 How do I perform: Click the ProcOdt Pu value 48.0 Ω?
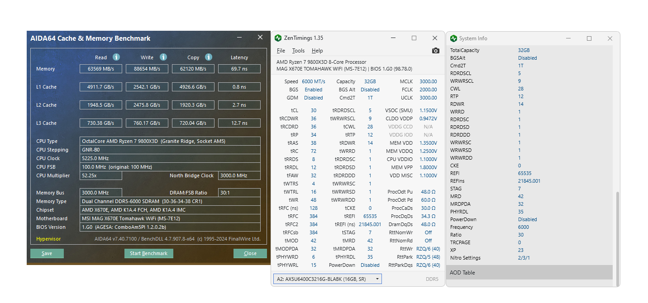428,192
